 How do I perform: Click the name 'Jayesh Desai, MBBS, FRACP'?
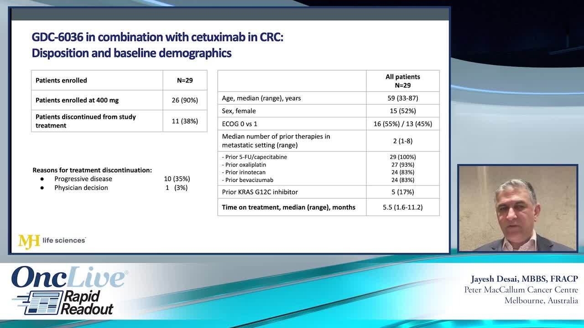click(x=525, y=279)
